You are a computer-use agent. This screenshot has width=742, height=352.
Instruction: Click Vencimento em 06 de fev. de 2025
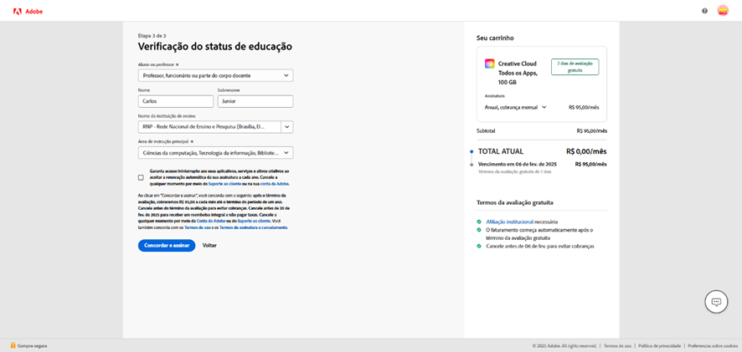(518, 165)
